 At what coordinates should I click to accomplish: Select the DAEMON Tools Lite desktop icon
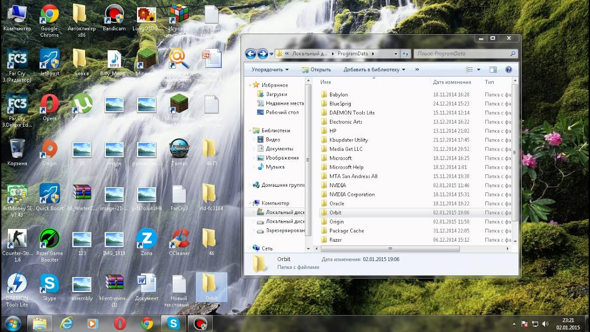(x=18, y=290)
